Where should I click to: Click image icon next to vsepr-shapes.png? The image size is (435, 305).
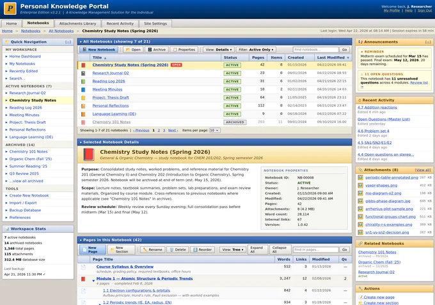tap(360, 185)
